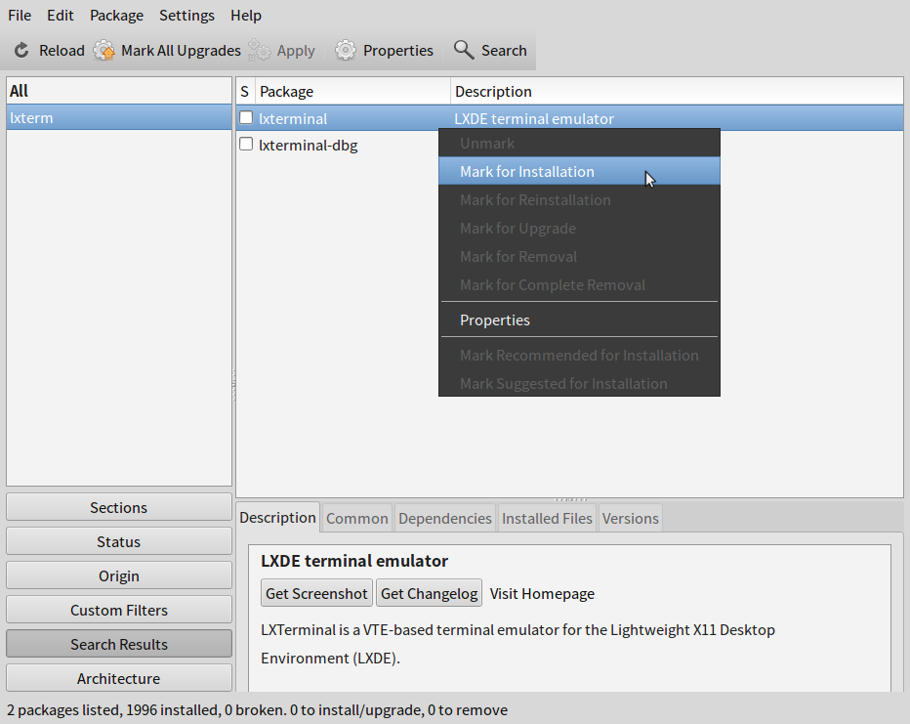The image size is (910, 724).
Task: Choose Properties in the context menu
Action: click(579, 319)
